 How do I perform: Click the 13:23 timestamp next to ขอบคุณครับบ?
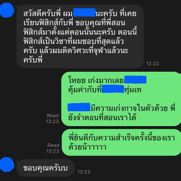(84, 172)
